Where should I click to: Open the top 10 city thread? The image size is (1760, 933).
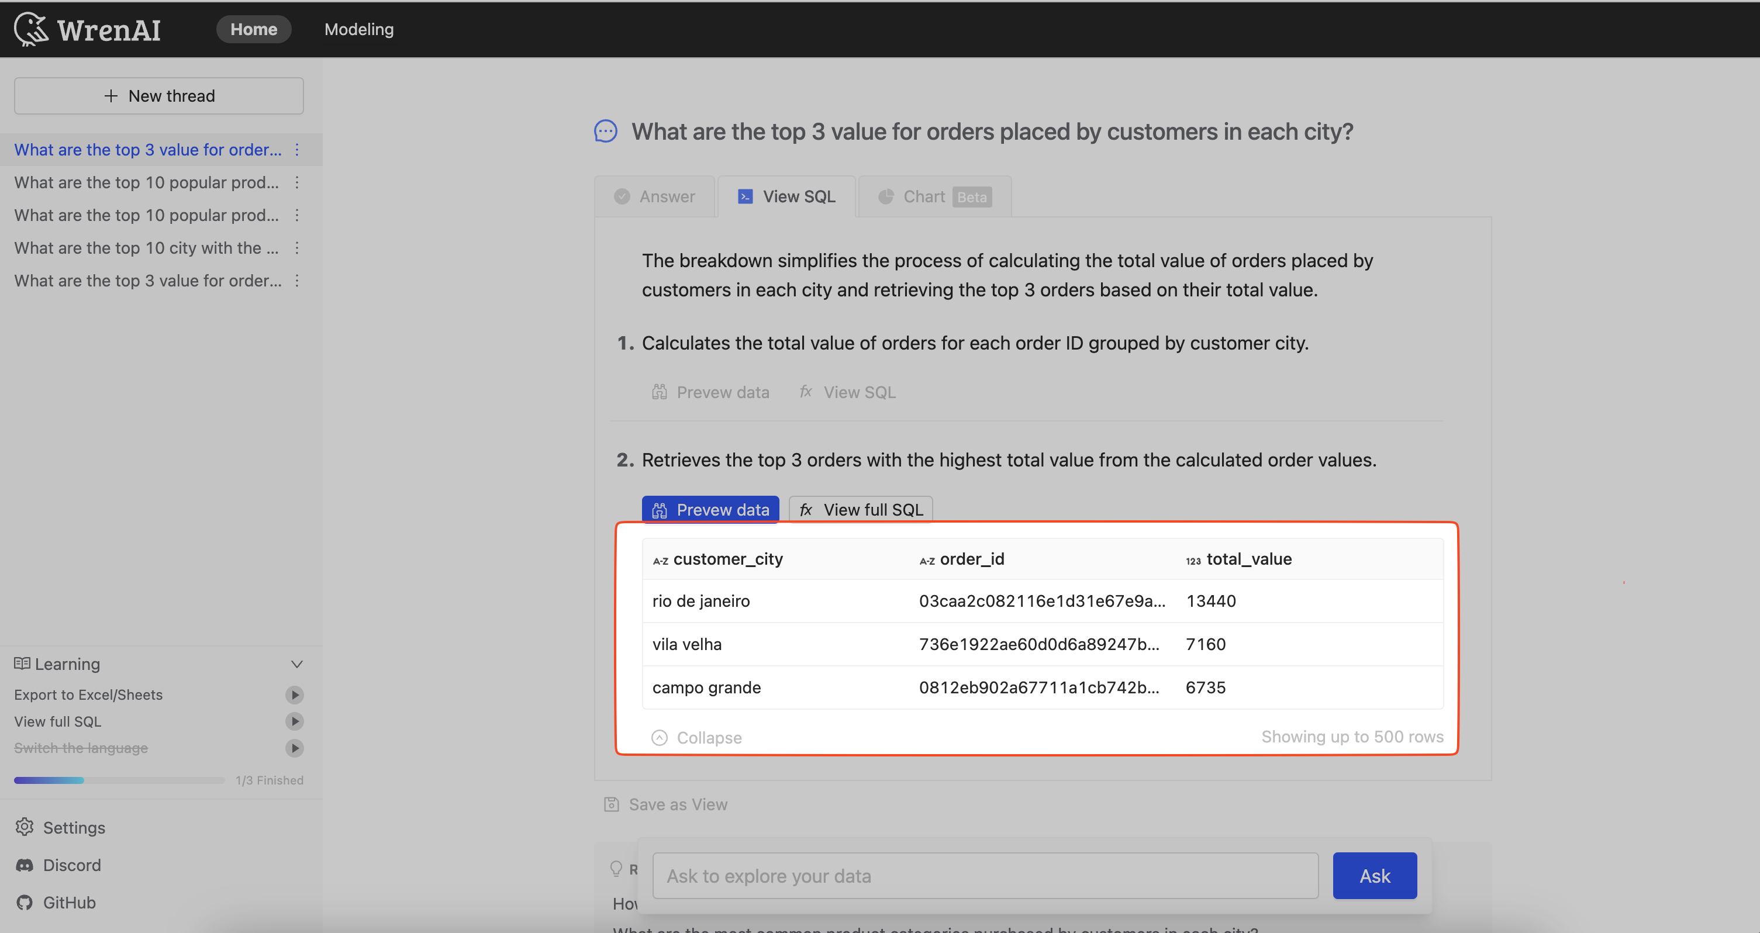tap(146, 248)
